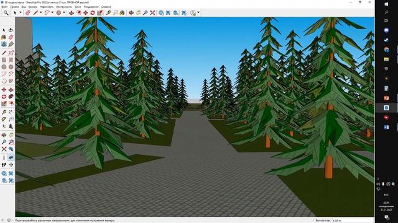This screenshot has height=223, width=398.
Task: Open the search magnifier in top toolbar
Action: 6,12
